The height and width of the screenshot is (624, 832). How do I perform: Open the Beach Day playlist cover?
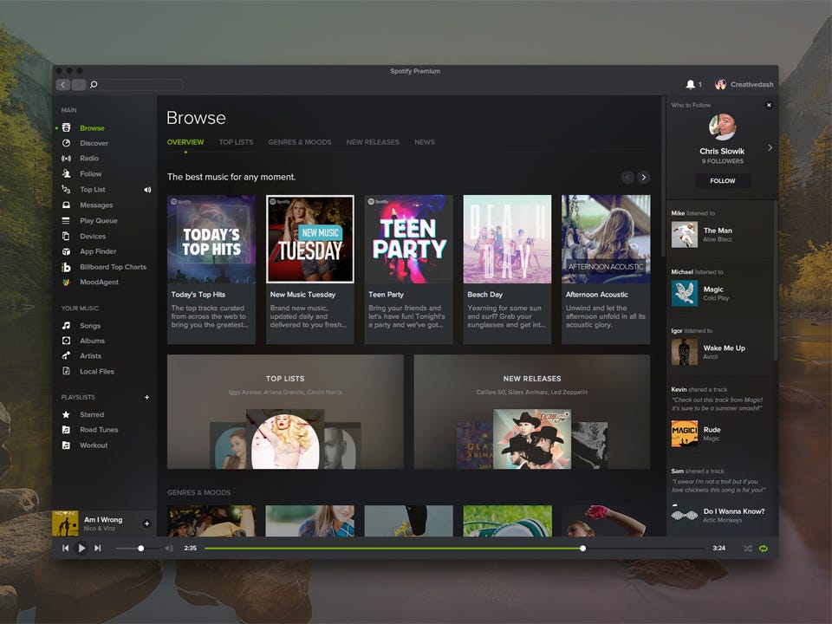(507, 239)
